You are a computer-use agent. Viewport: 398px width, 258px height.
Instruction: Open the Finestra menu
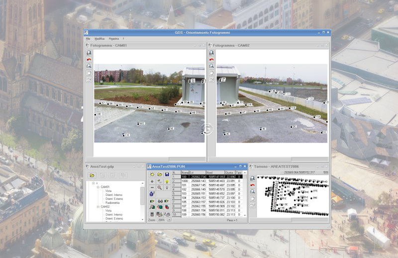click(x=113, y=38)
